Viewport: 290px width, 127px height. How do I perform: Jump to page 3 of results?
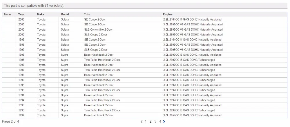pyautogui.click(x=155, y=122)
